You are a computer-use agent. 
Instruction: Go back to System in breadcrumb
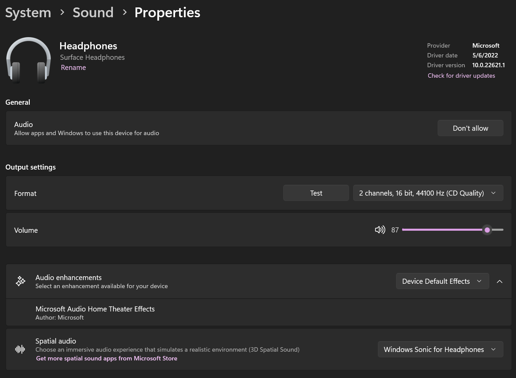pos(28,13)
